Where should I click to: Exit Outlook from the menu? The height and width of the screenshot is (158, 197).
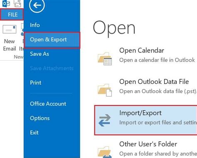[34, 133]
